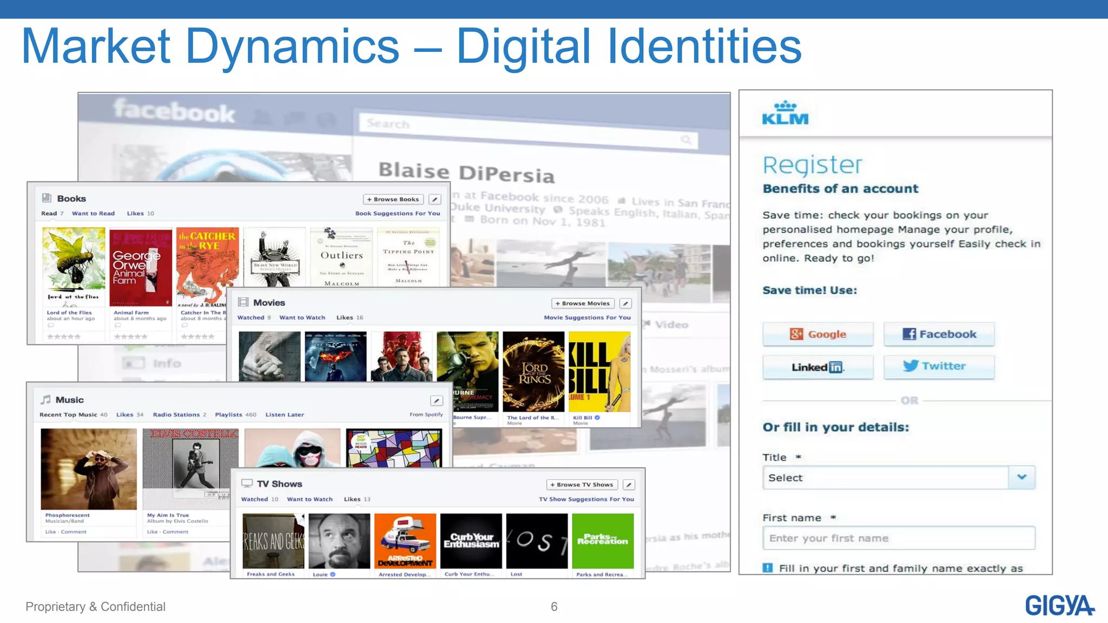Viewport: 1108px width, 623px height.
Task: Click Book Suggestions For You link
Action: tap(398, 214)
